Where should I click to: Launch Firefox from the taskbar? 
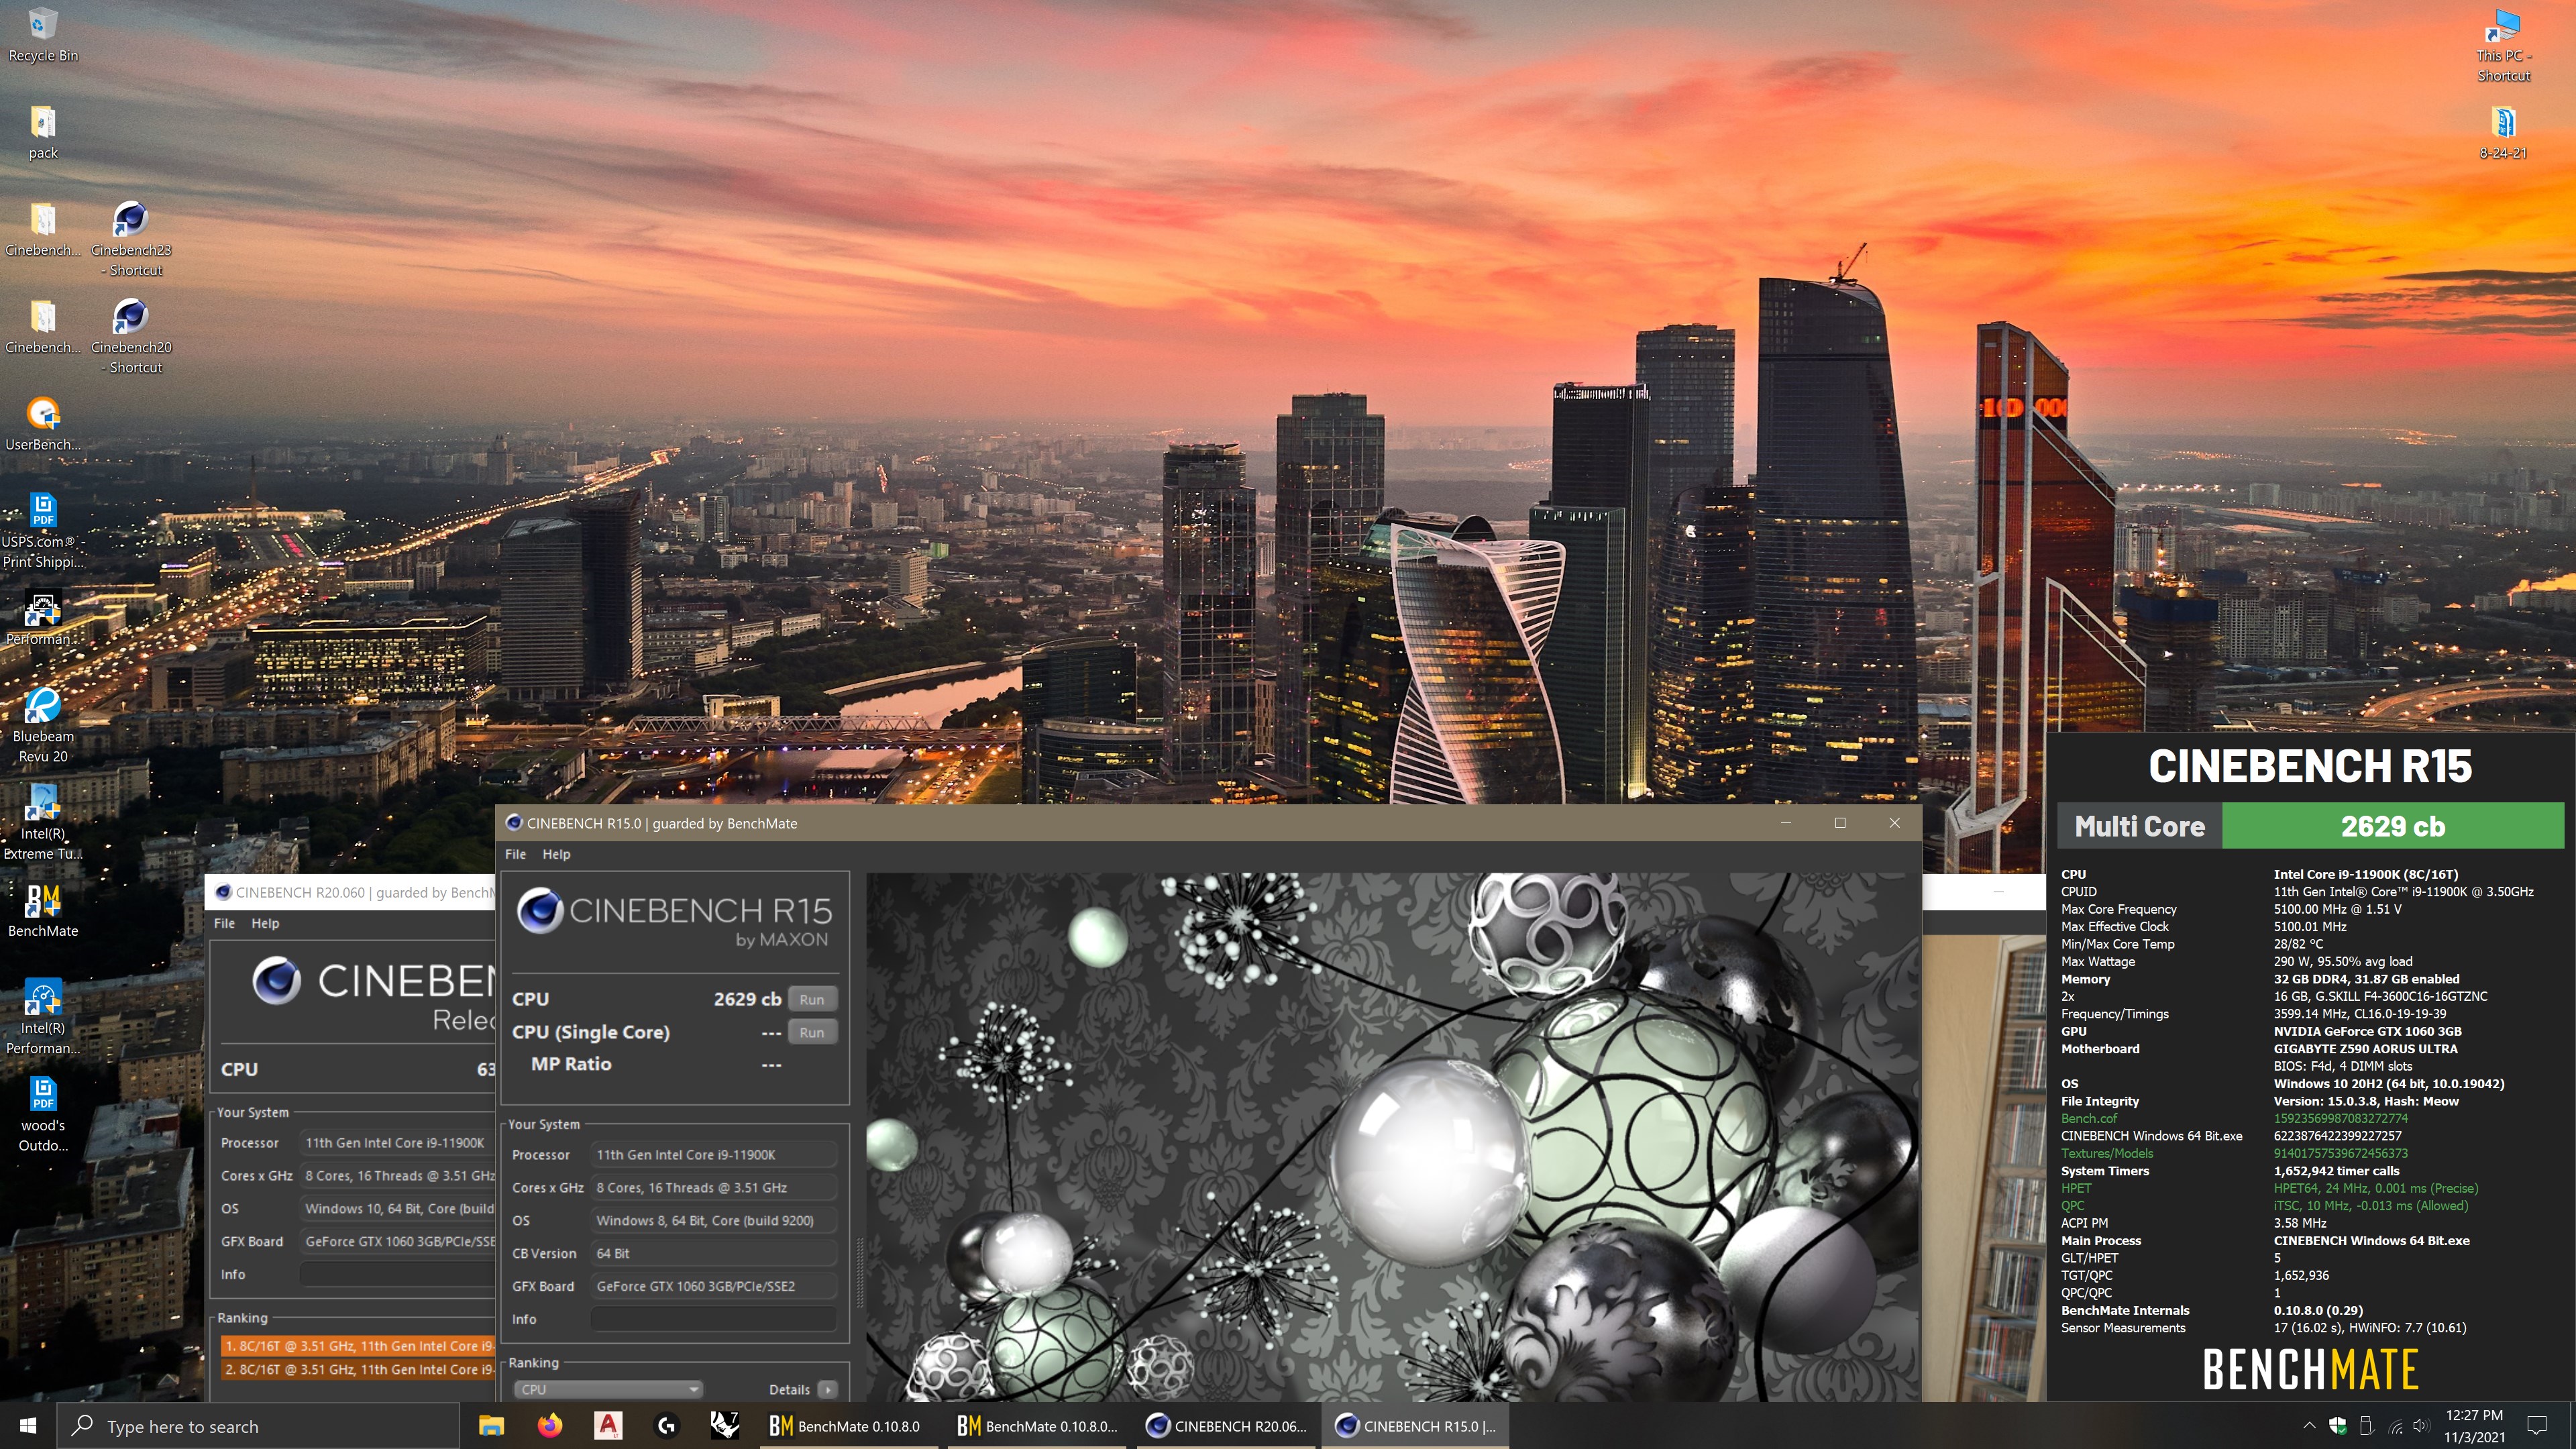[550, 1425]
